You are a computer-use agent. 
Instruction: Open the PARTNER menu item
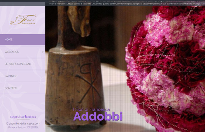click(23, 76)
